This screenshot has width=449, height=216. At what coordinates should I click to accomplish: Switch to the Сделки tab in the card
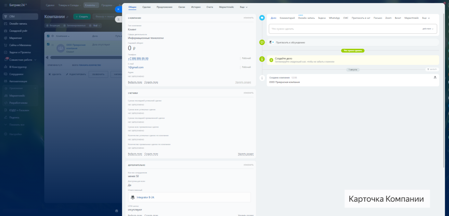146,7
